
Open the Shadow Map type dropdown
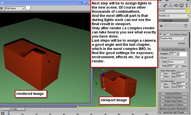click(x=173, y=38)
